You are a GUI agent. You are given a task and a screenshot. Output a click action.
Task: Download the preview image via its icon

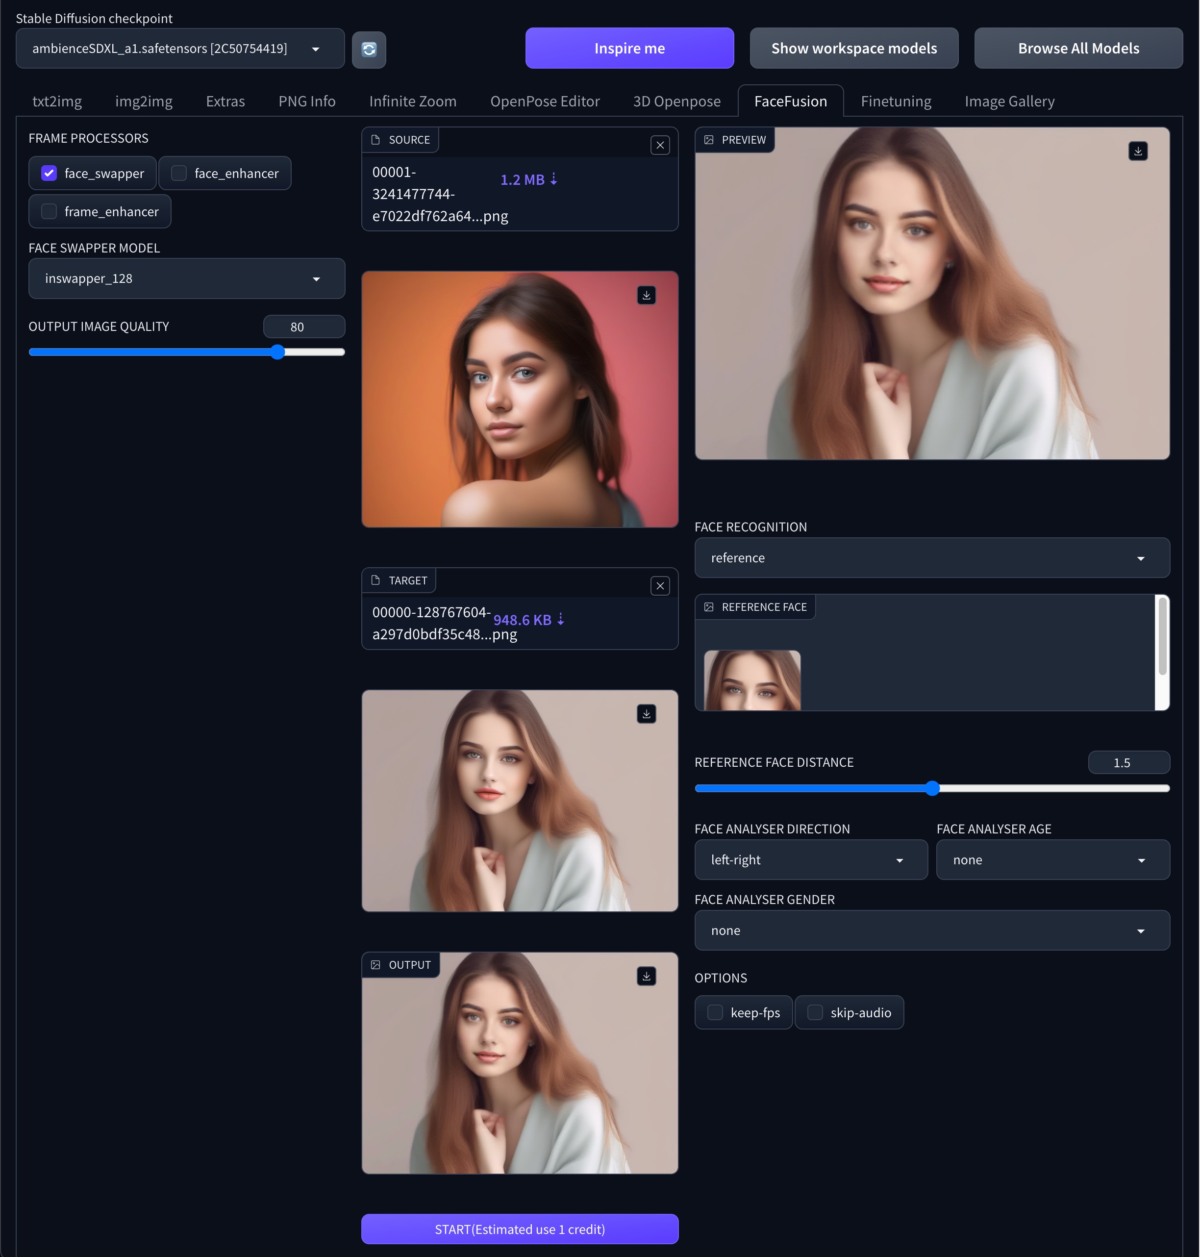(1137, 151)
